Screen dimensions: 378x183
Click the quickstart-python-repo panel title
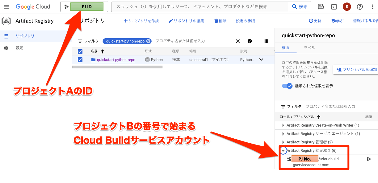point(308,35)
